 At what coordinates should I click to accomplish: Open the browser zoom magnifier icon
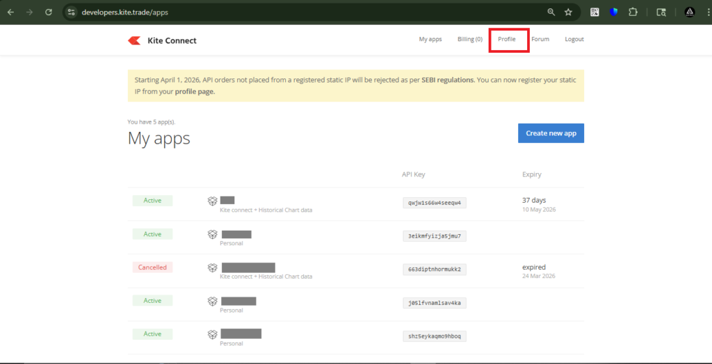click(551, 12)
